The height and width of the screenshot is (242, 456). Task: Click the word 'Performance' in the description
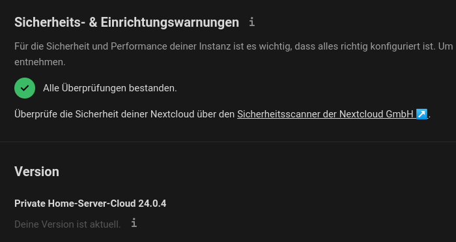tap(139, 46)
